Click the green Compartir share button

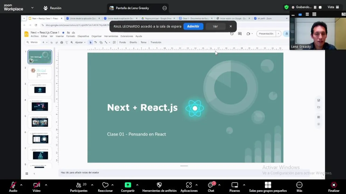click(x=128, y=185)
